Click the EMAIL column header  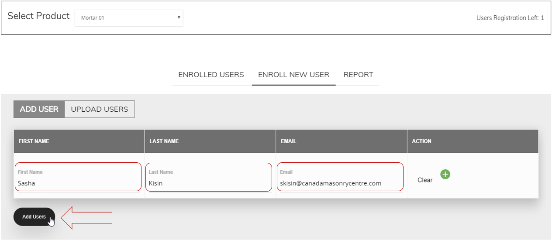(342, 141)
